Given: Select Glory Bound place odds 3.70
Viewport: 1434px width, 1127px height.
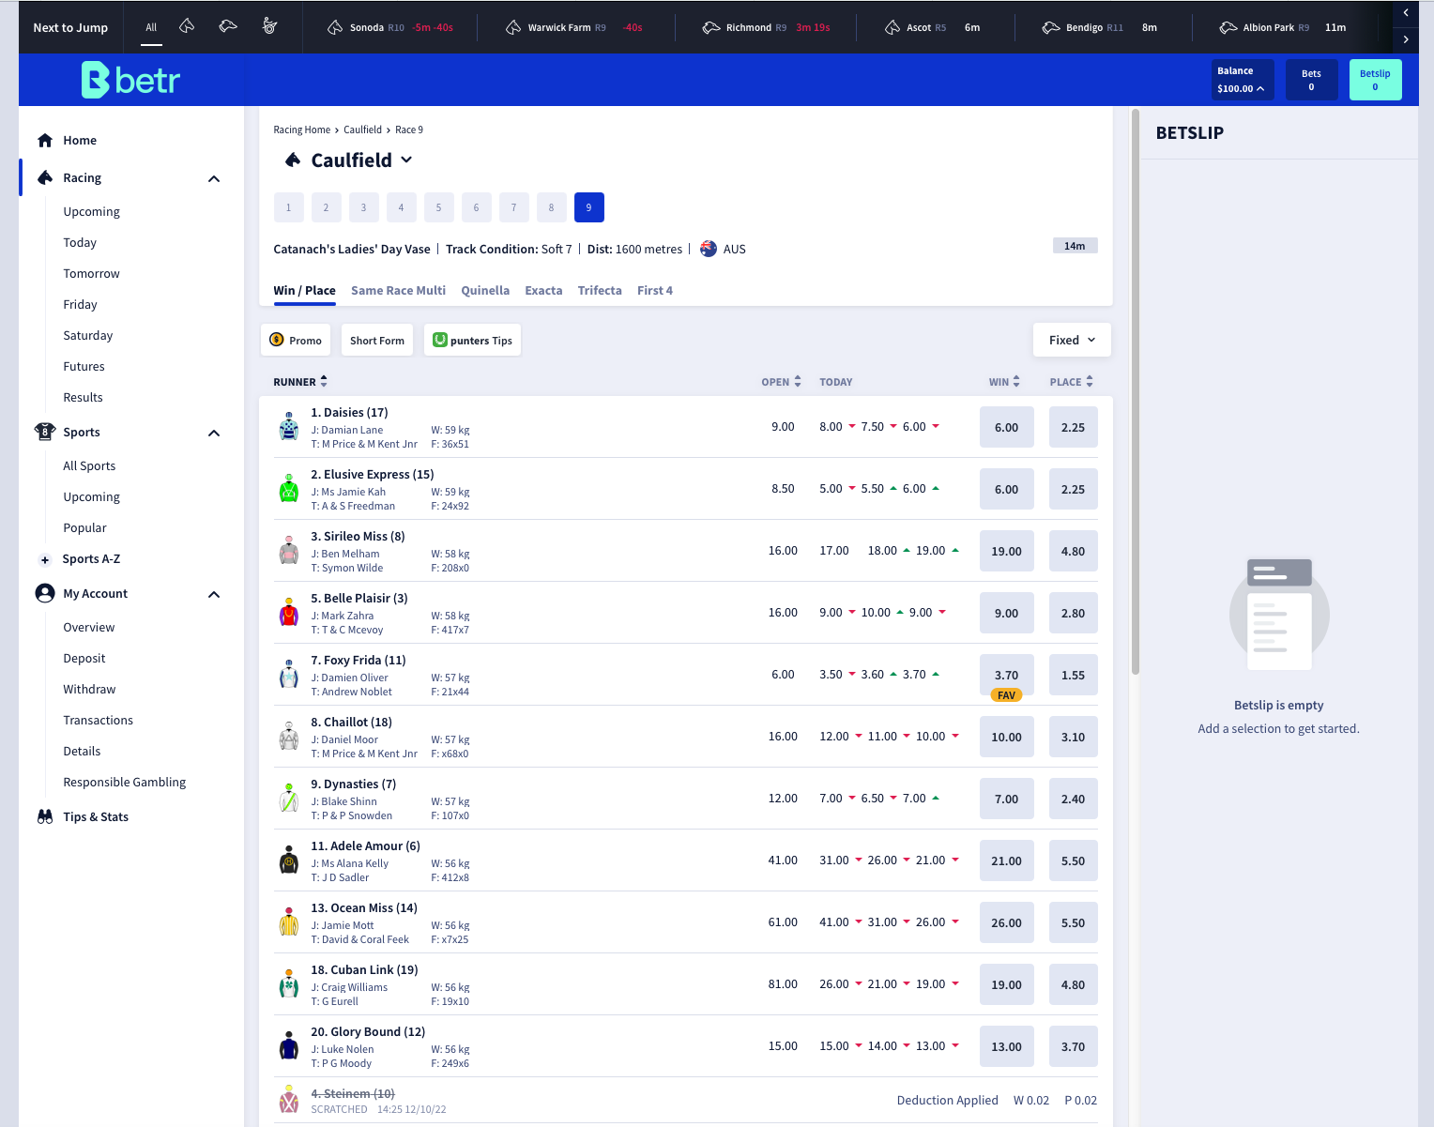Looking at the screenshot, I should click(x=1073, y=1046).
